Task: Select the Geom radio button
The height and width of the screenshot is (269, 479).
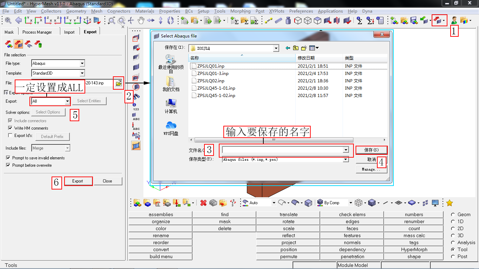Action: [453, 214]
